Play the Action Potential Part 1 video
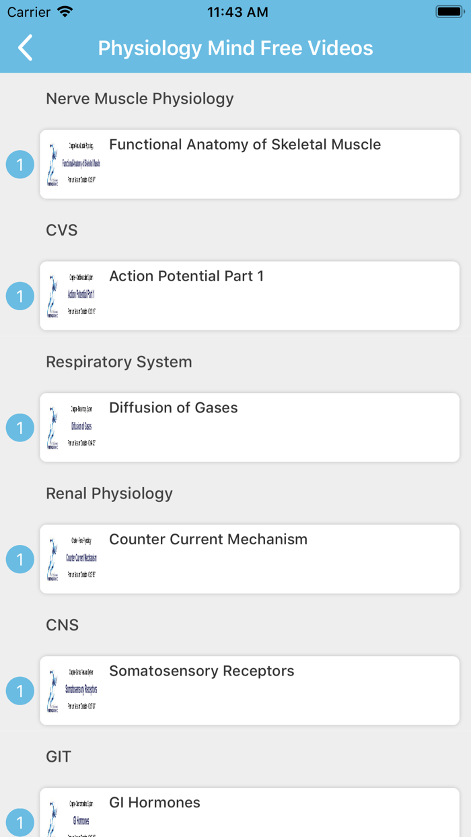The height and width of the screenshot is (837, 471). 249,296
